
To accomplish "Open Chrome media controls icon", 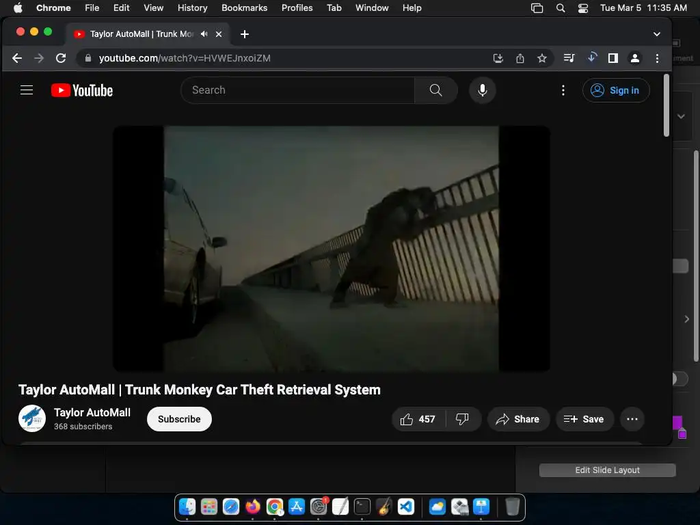I will 569,58.
